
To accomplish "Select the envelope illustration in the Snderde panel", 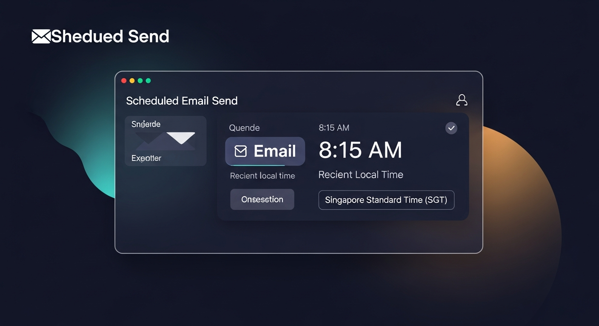I will point(165,141).
